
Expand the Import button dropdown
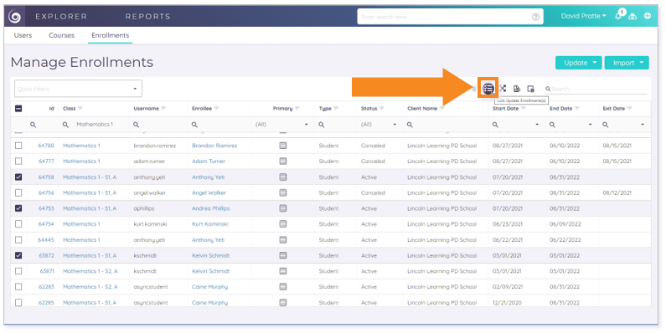coord(642,63)
